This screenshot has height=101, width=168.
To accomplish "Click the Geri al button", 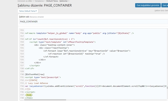I will (165, 5).
